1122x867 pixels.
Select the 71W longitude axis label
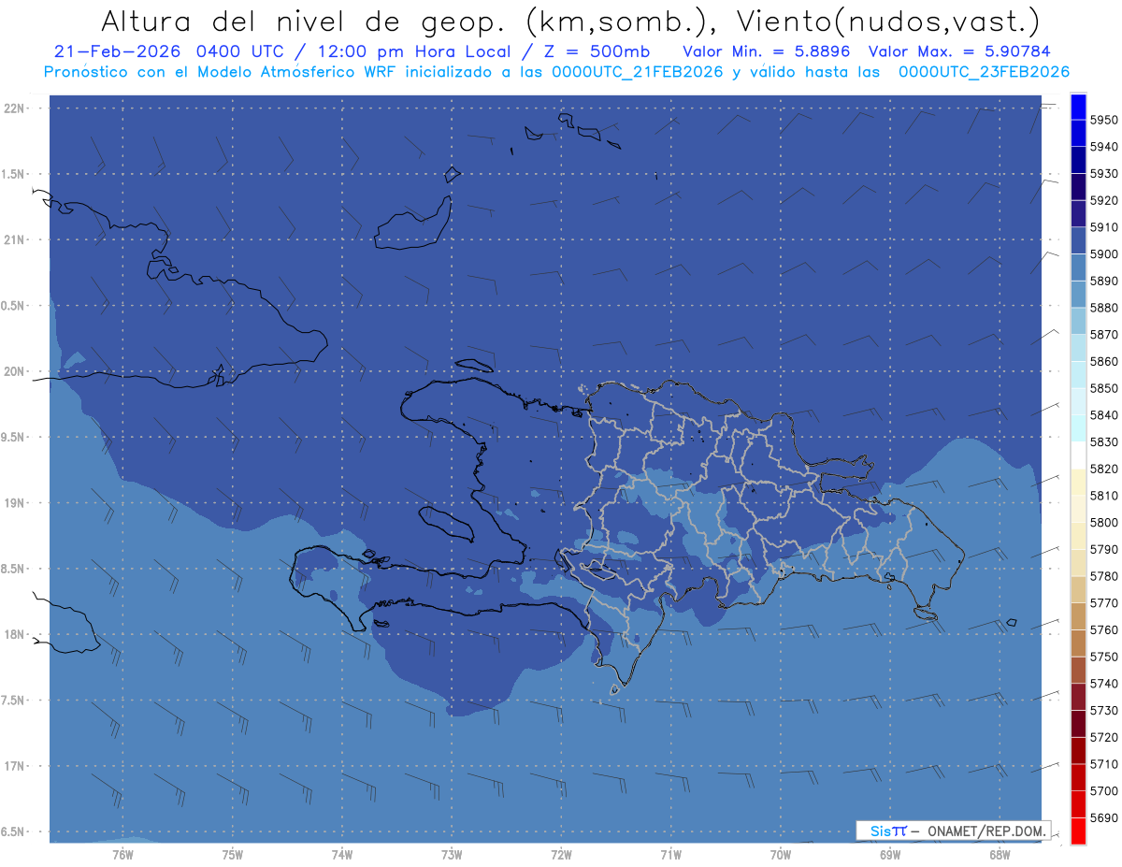click(x=670, y=855)
